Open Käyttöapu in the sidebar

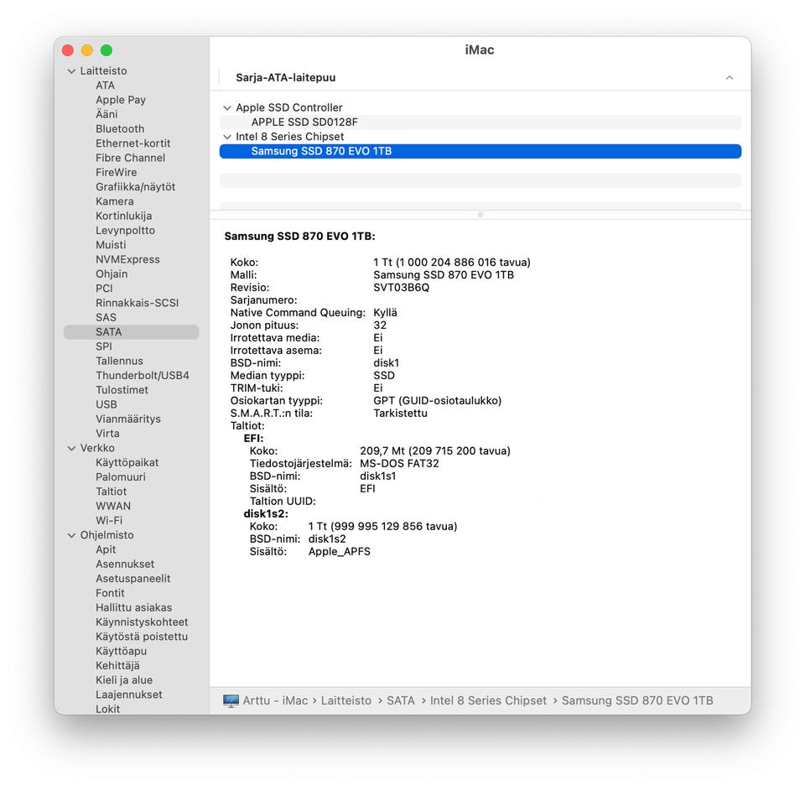click(122, 651)
